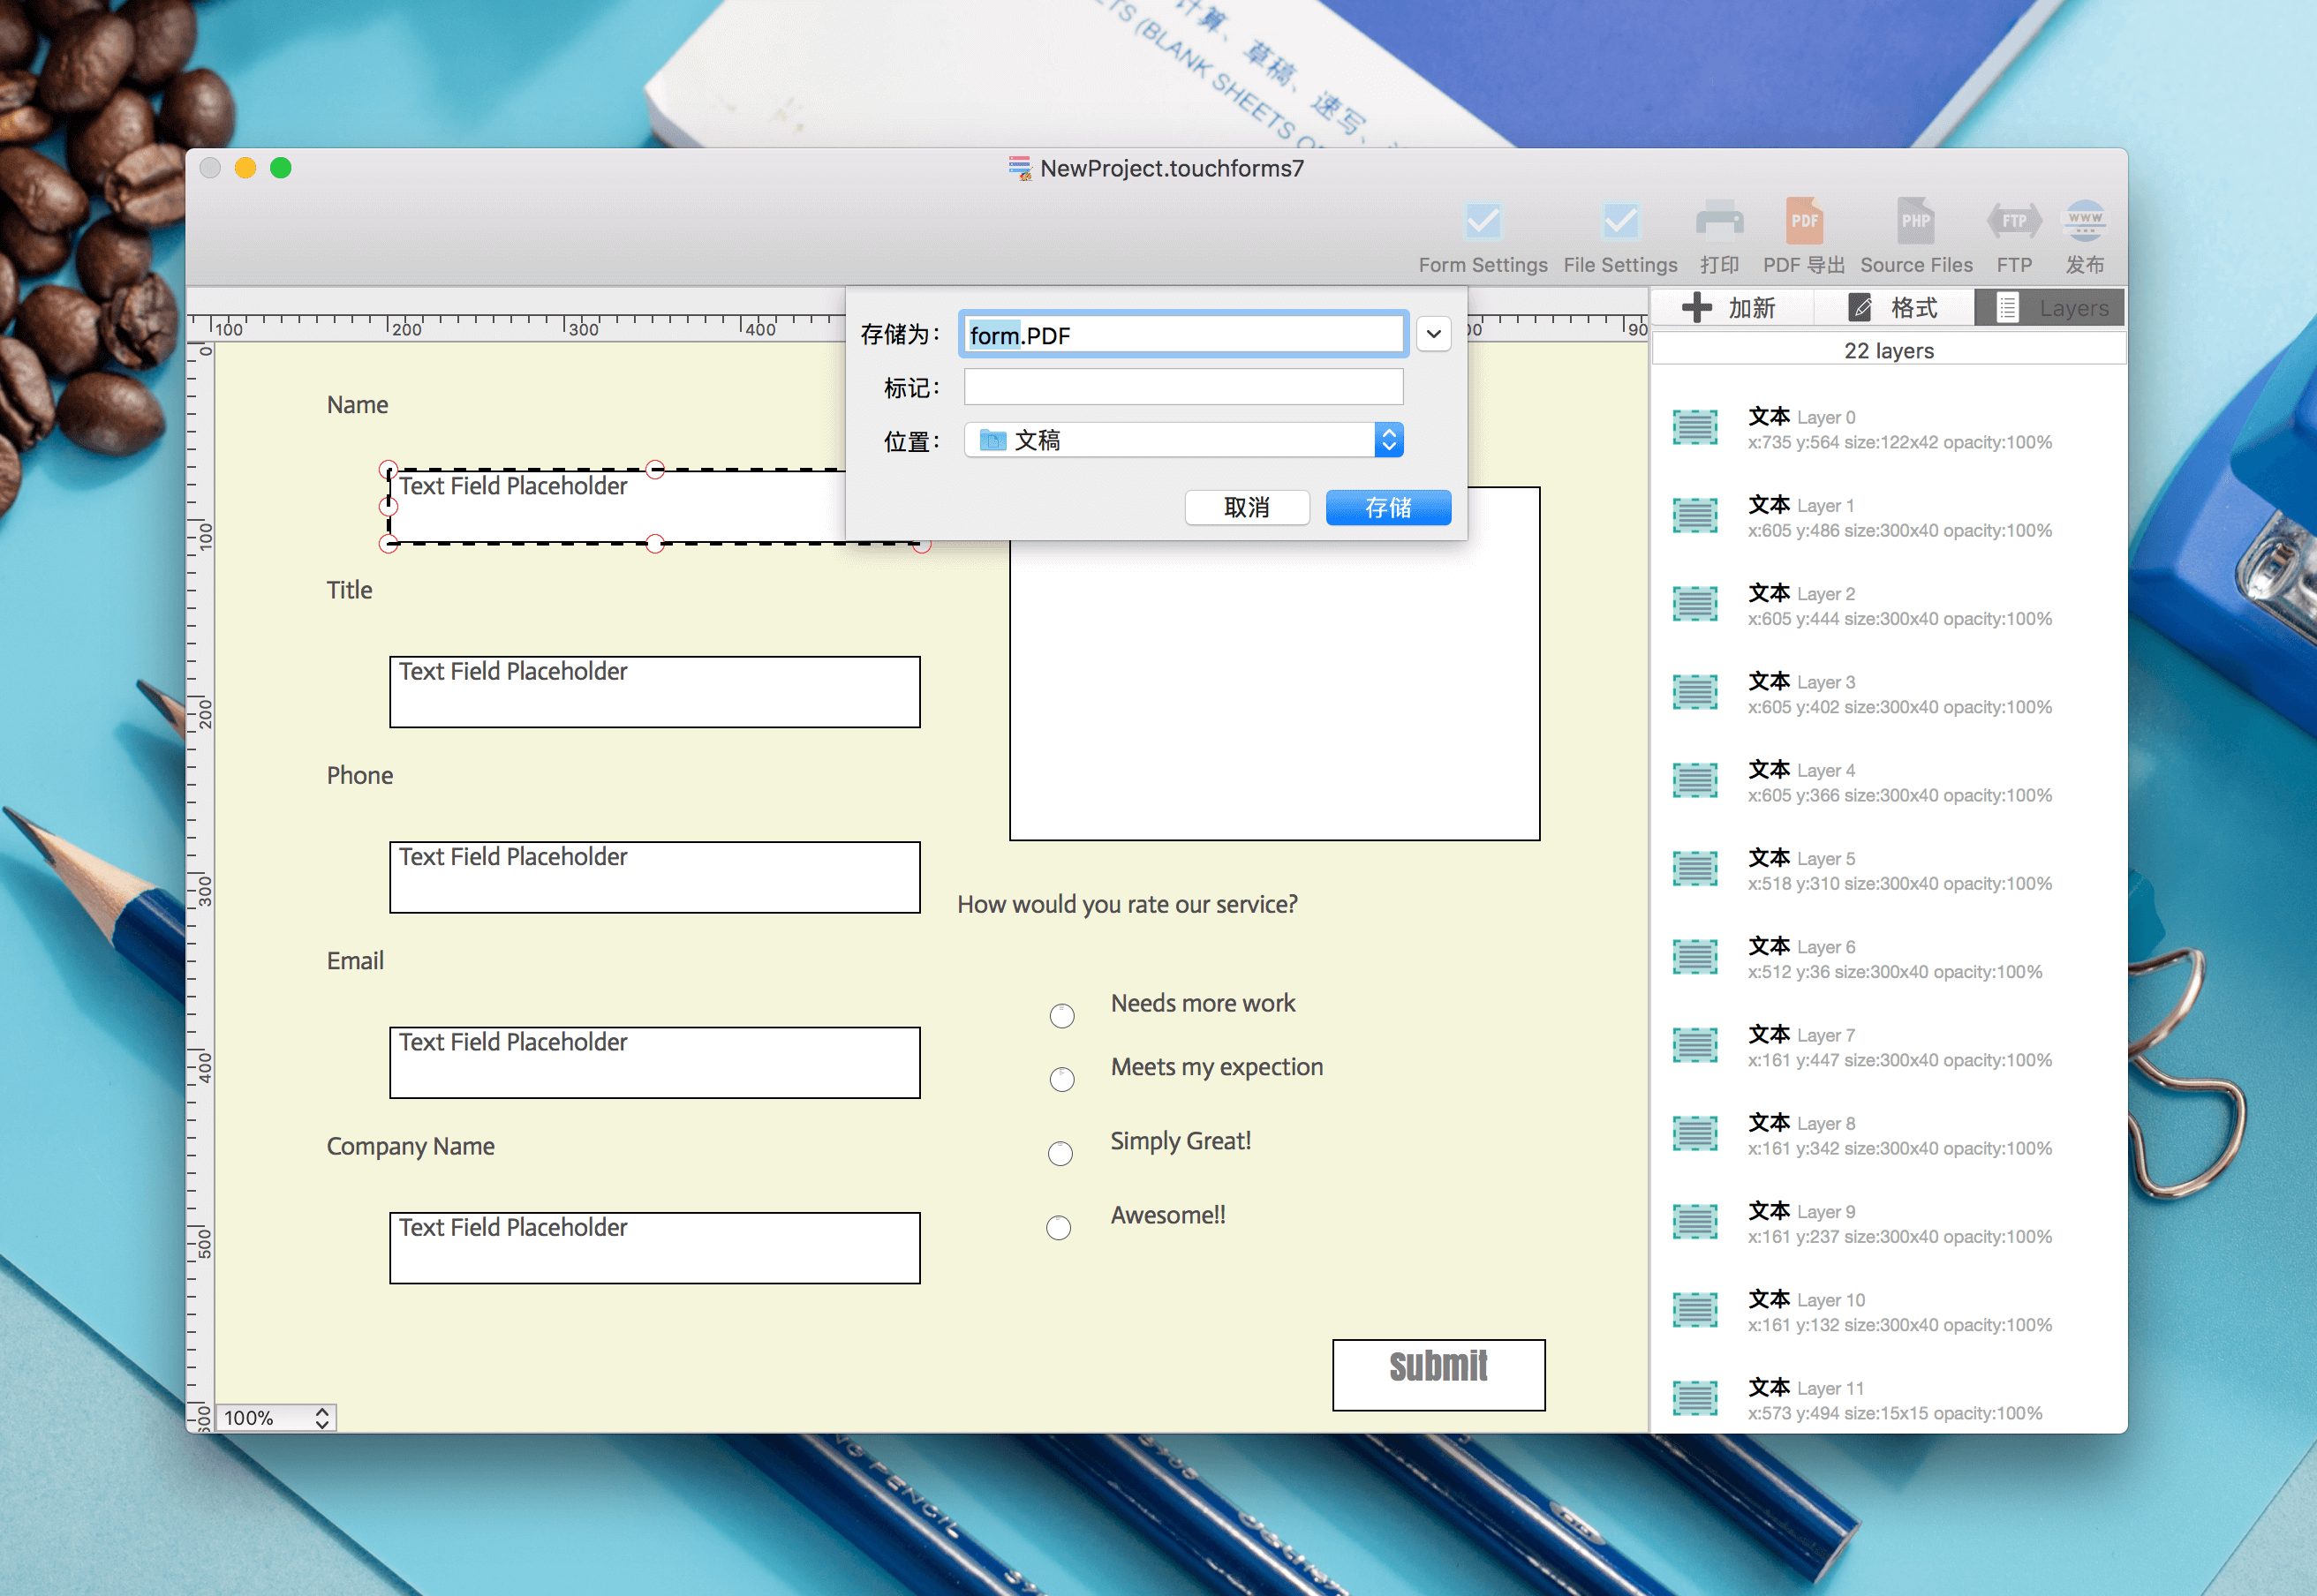Click the Submit button on the form
Screen dimensions: 2317x1596
tap(1438, 1375)
